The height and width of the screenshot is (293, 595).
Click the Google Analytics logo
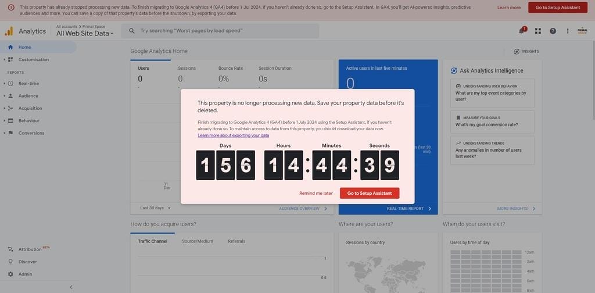coord(9,31)
